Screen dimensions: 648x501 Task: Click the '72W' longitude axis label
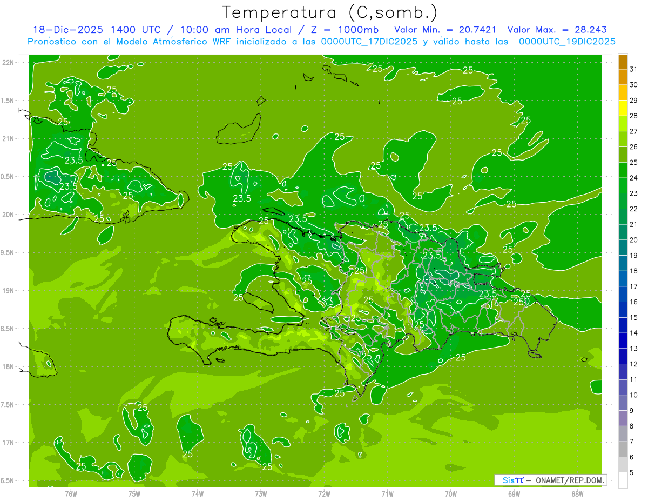[x=324, y=494]
